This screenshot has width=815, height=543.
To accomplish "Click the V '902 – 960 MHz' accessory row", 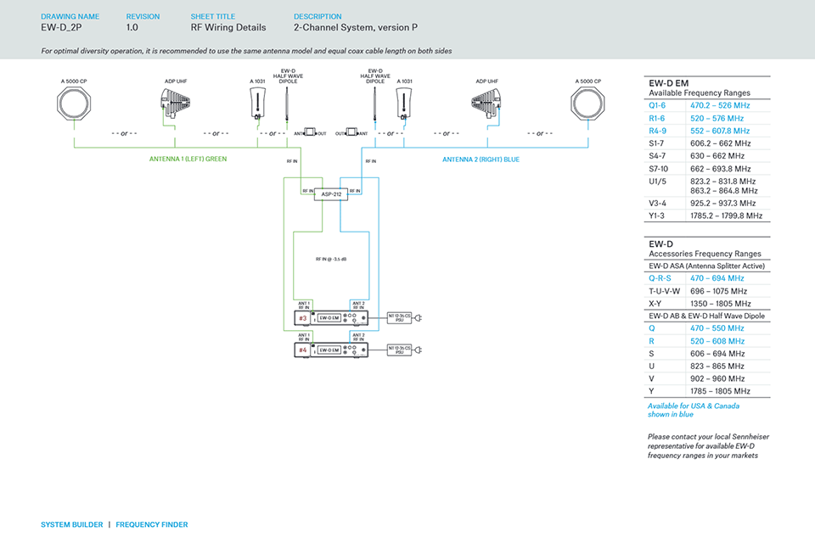I will tap(707, 378).
